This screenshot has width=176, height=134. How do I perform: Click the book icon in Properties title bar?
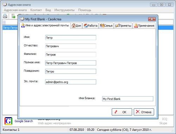tap(22, 19)
